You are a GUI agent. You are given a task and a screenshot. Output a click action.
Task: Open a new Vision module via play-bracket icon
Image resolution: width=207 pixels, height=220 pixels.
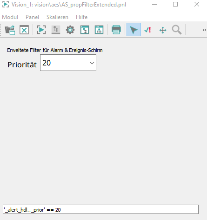[41, 30]
